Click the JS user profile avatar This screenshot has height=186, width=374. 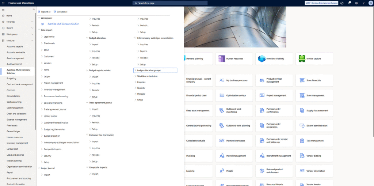coord(370,3)
